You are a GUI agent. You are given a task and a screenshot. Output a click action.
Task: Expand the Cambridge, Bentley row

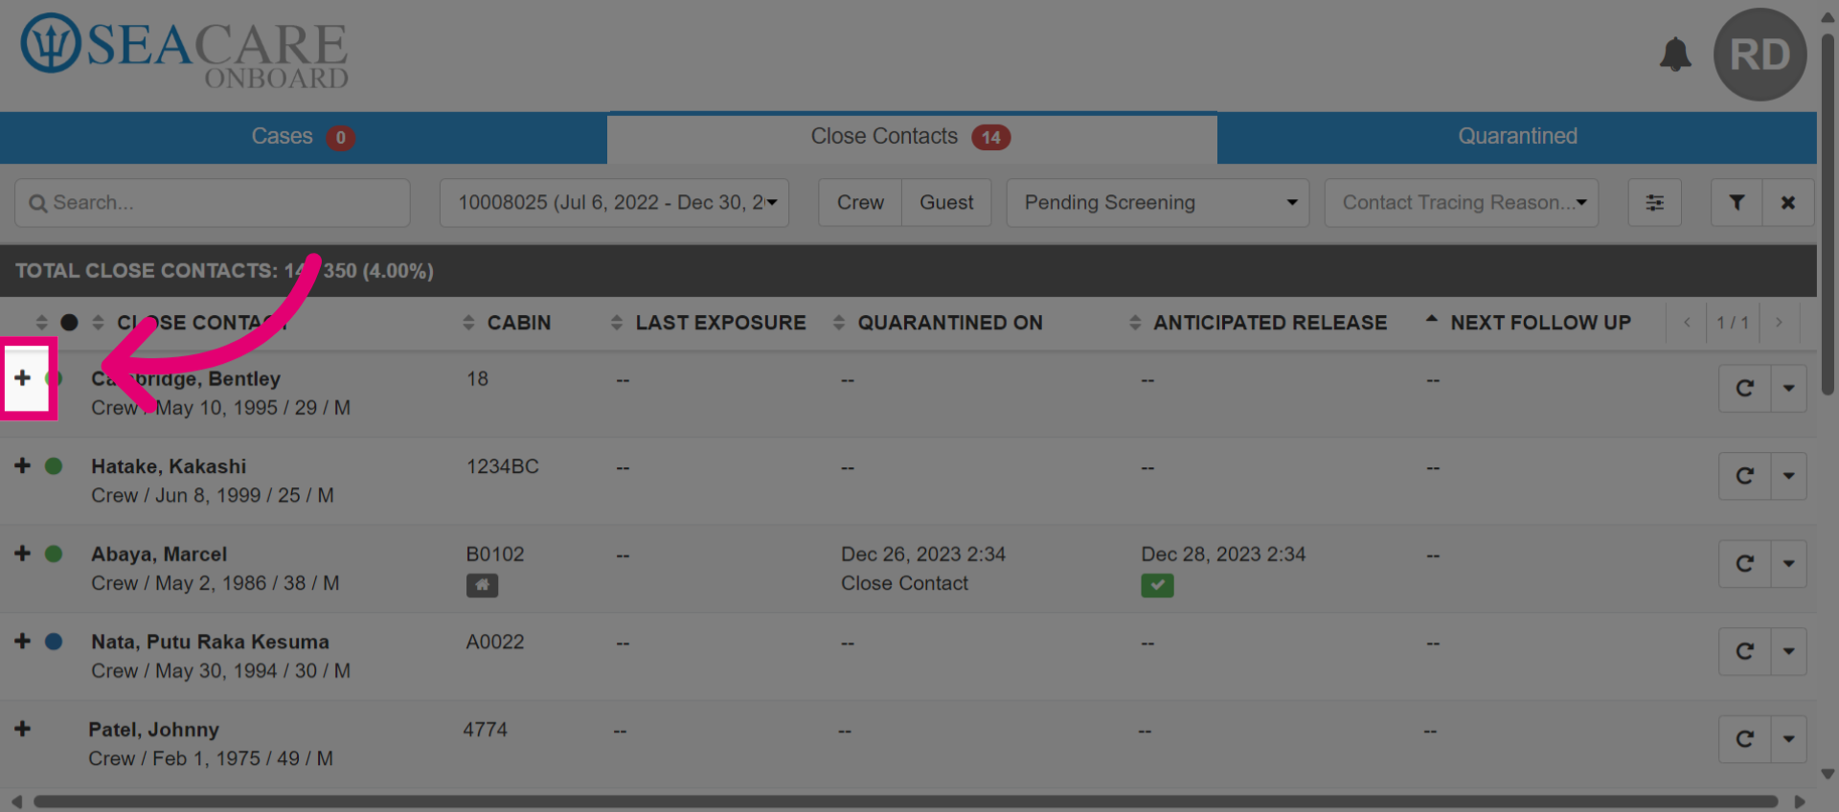(23, 378)
